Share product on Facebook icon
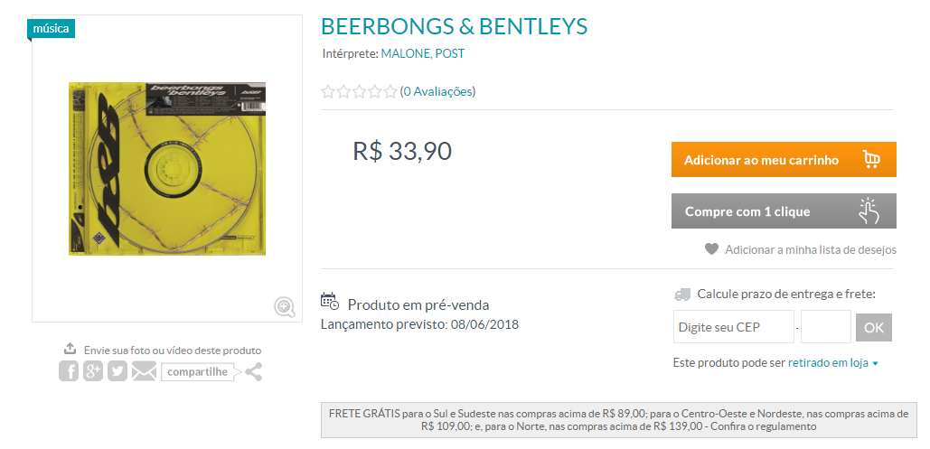 click(x=69, y=371)
